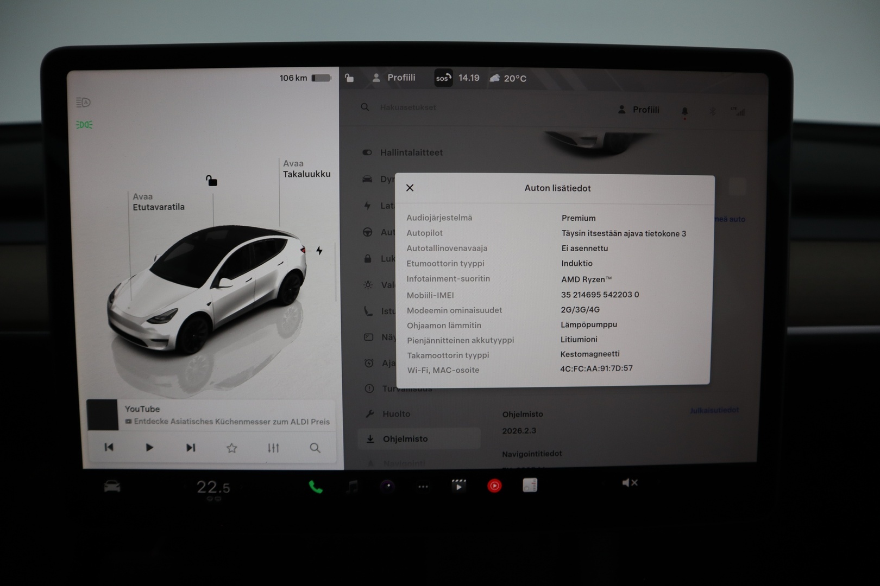Open Bluetooth settings from the top bar
The width and height of the screenshot is (880, 586).
(712, 110)
